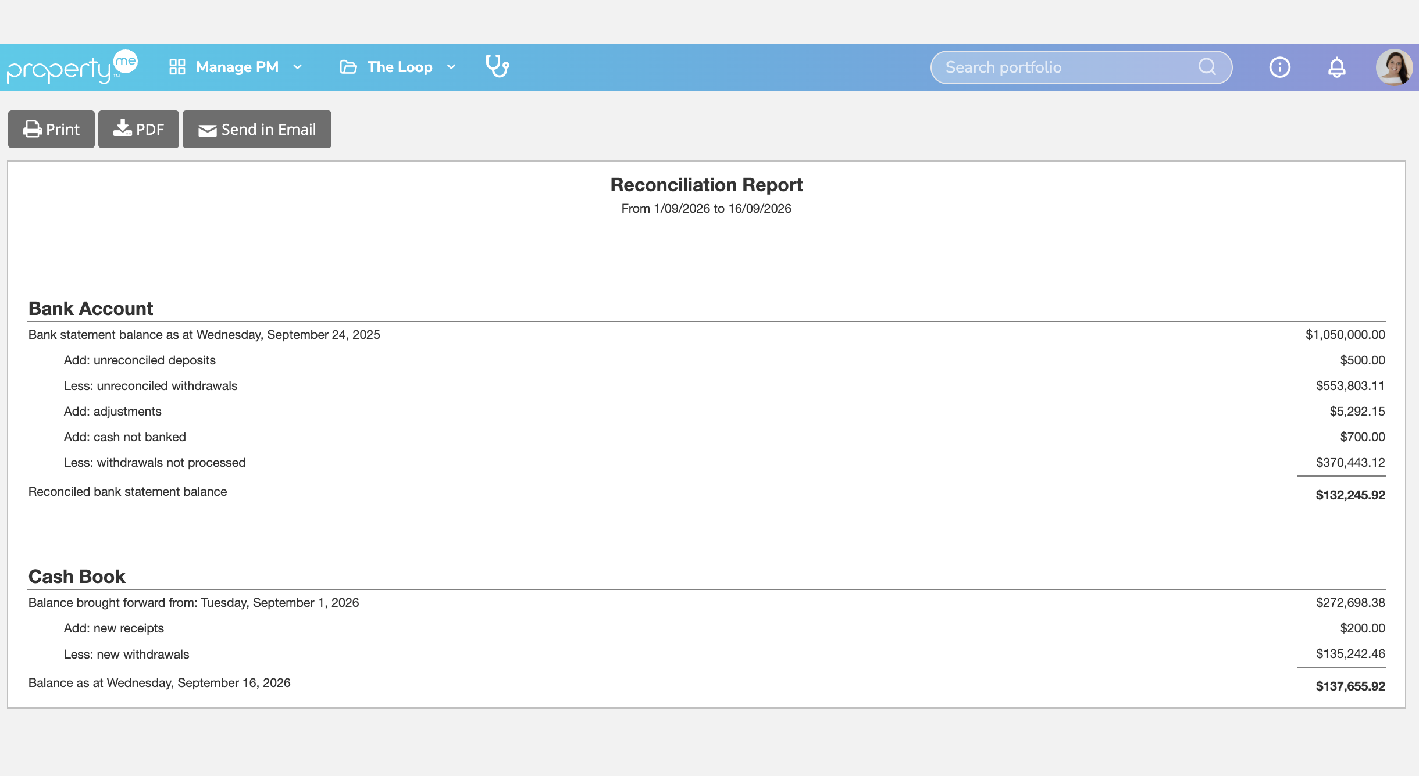Click the Manage PM grid icon
The image size is (1419, 776).
(177, 67)
